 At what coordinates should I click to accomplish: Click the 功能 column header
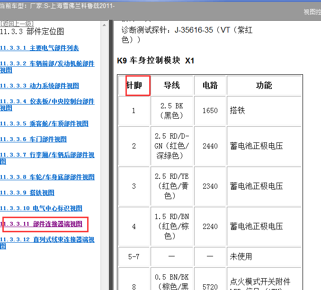(264, 86)
